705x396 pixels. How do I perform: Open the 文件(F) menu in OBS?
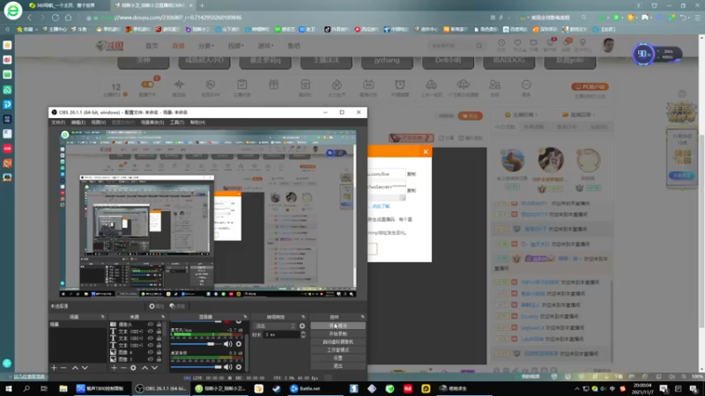58,122
